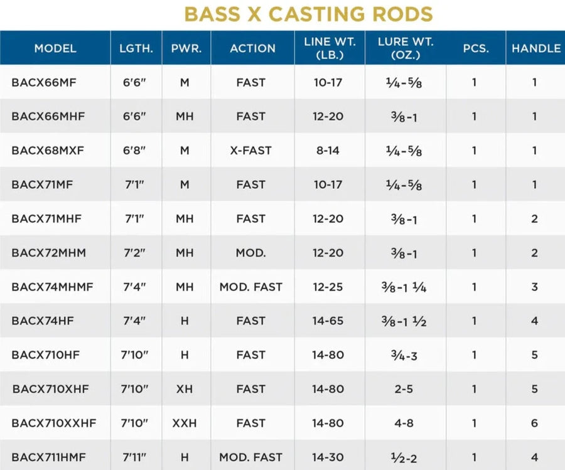Click the 4-8 lure weight cell

coord(404,423)
